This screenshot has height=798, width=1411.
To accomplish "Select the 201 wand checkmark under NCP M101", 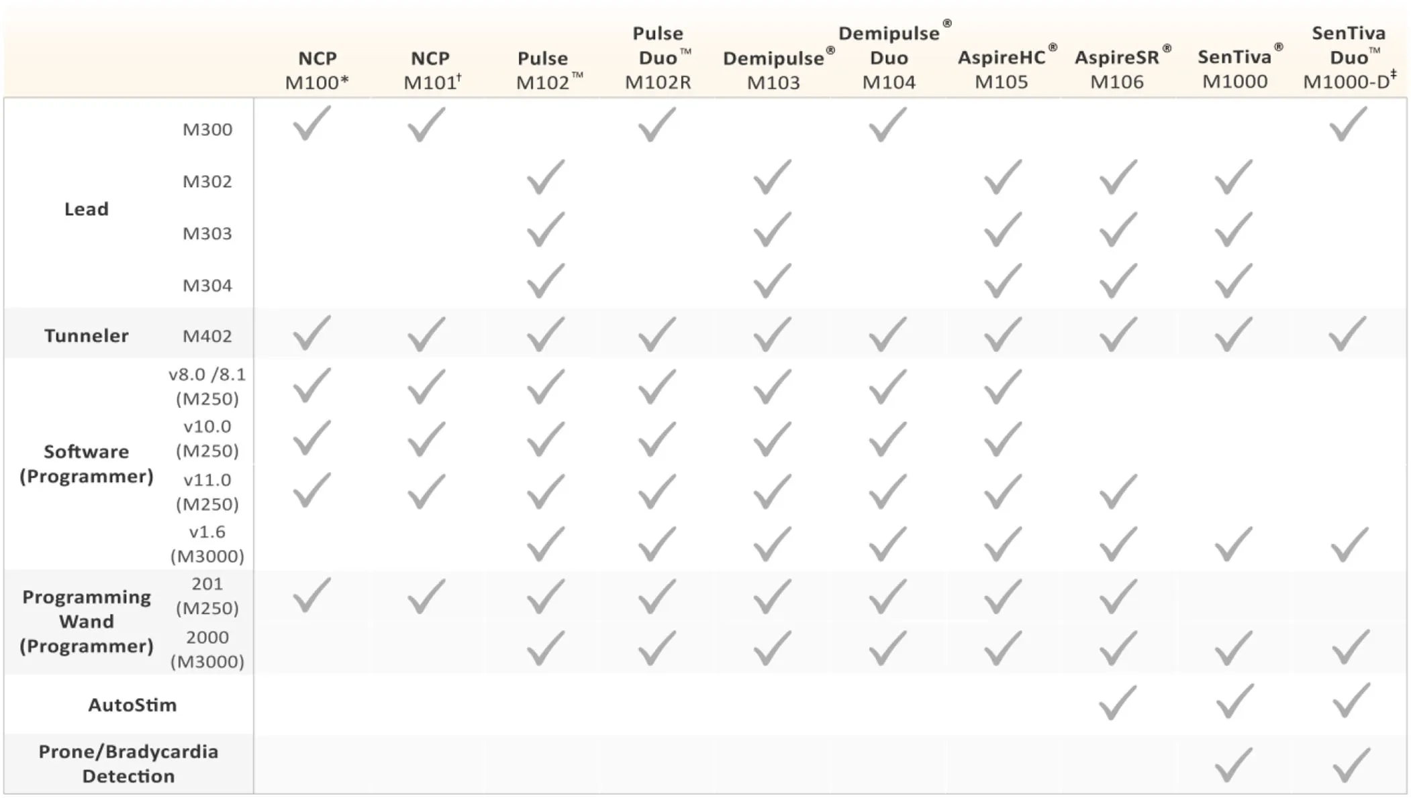I will click(x=426, y=596).
